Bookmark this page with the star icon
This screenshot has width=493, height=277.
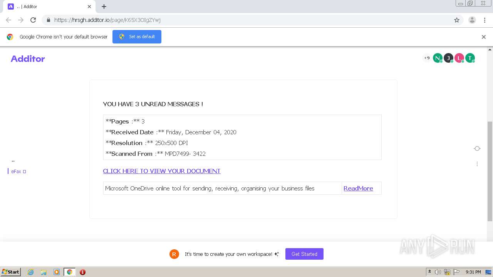457,20
